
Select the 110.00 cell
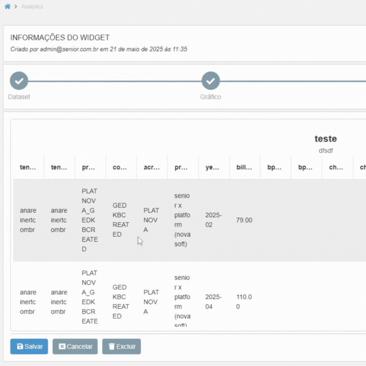click(244, 302)
